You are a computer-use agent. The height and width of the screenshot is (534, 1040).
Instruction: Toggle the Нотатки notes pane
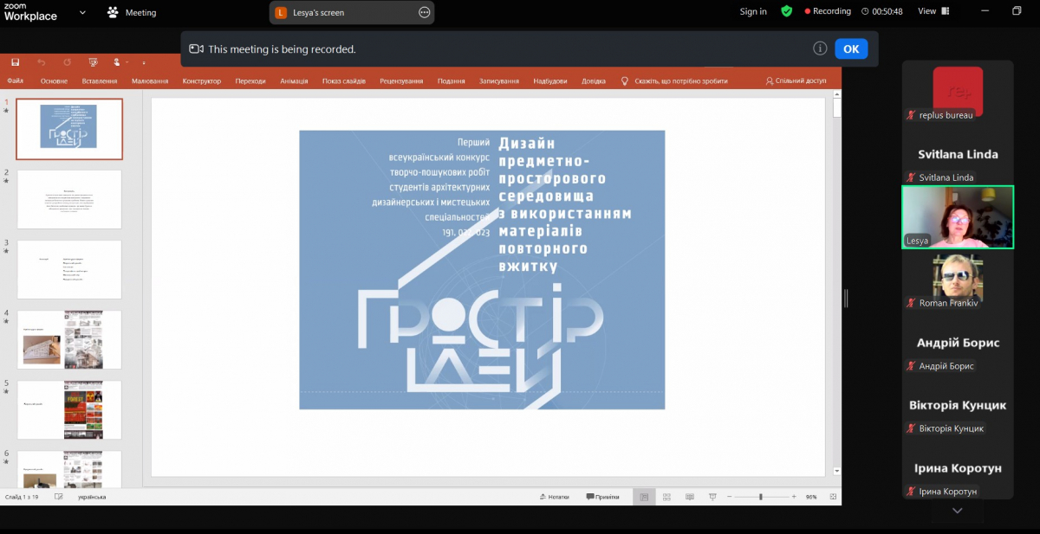(554, 497)
